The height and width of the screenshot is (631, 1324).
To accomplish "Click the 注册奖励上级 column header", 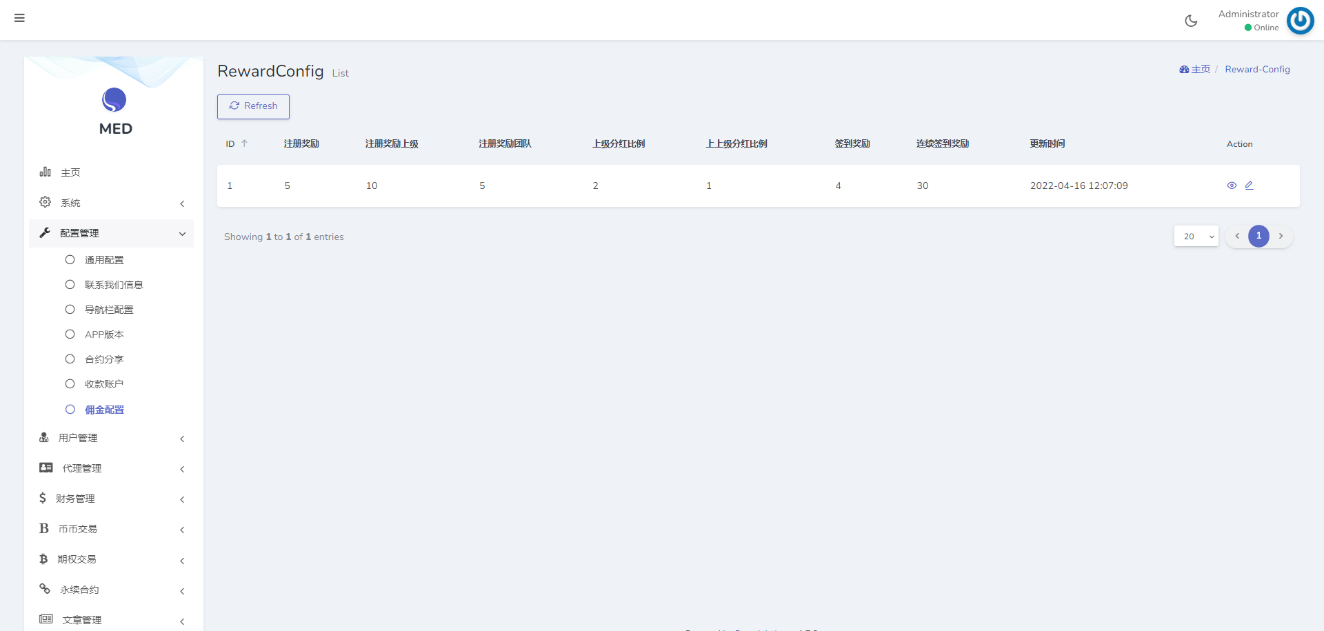I will pyautogui.click(x=392, y=143).
